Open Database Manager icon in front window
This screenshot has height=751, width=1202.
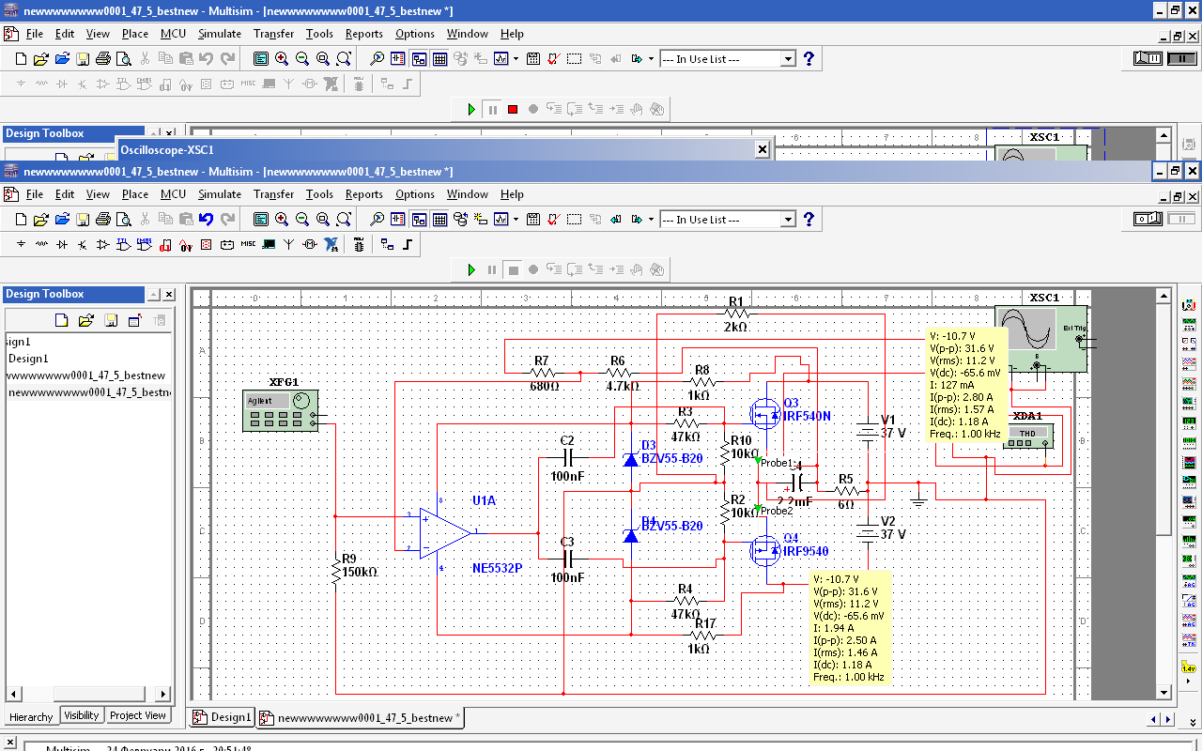[x=460, y=220]
